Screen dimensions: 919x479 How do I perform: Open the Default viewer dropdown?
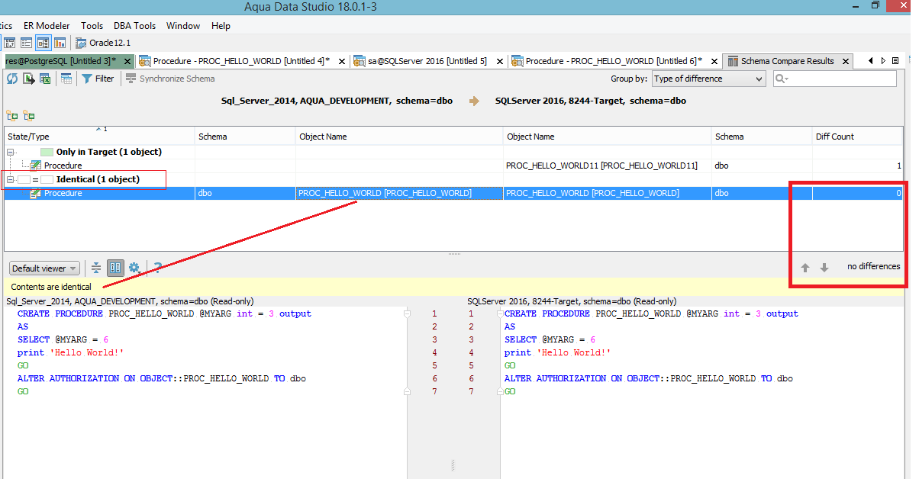click(x=44, y=268)
